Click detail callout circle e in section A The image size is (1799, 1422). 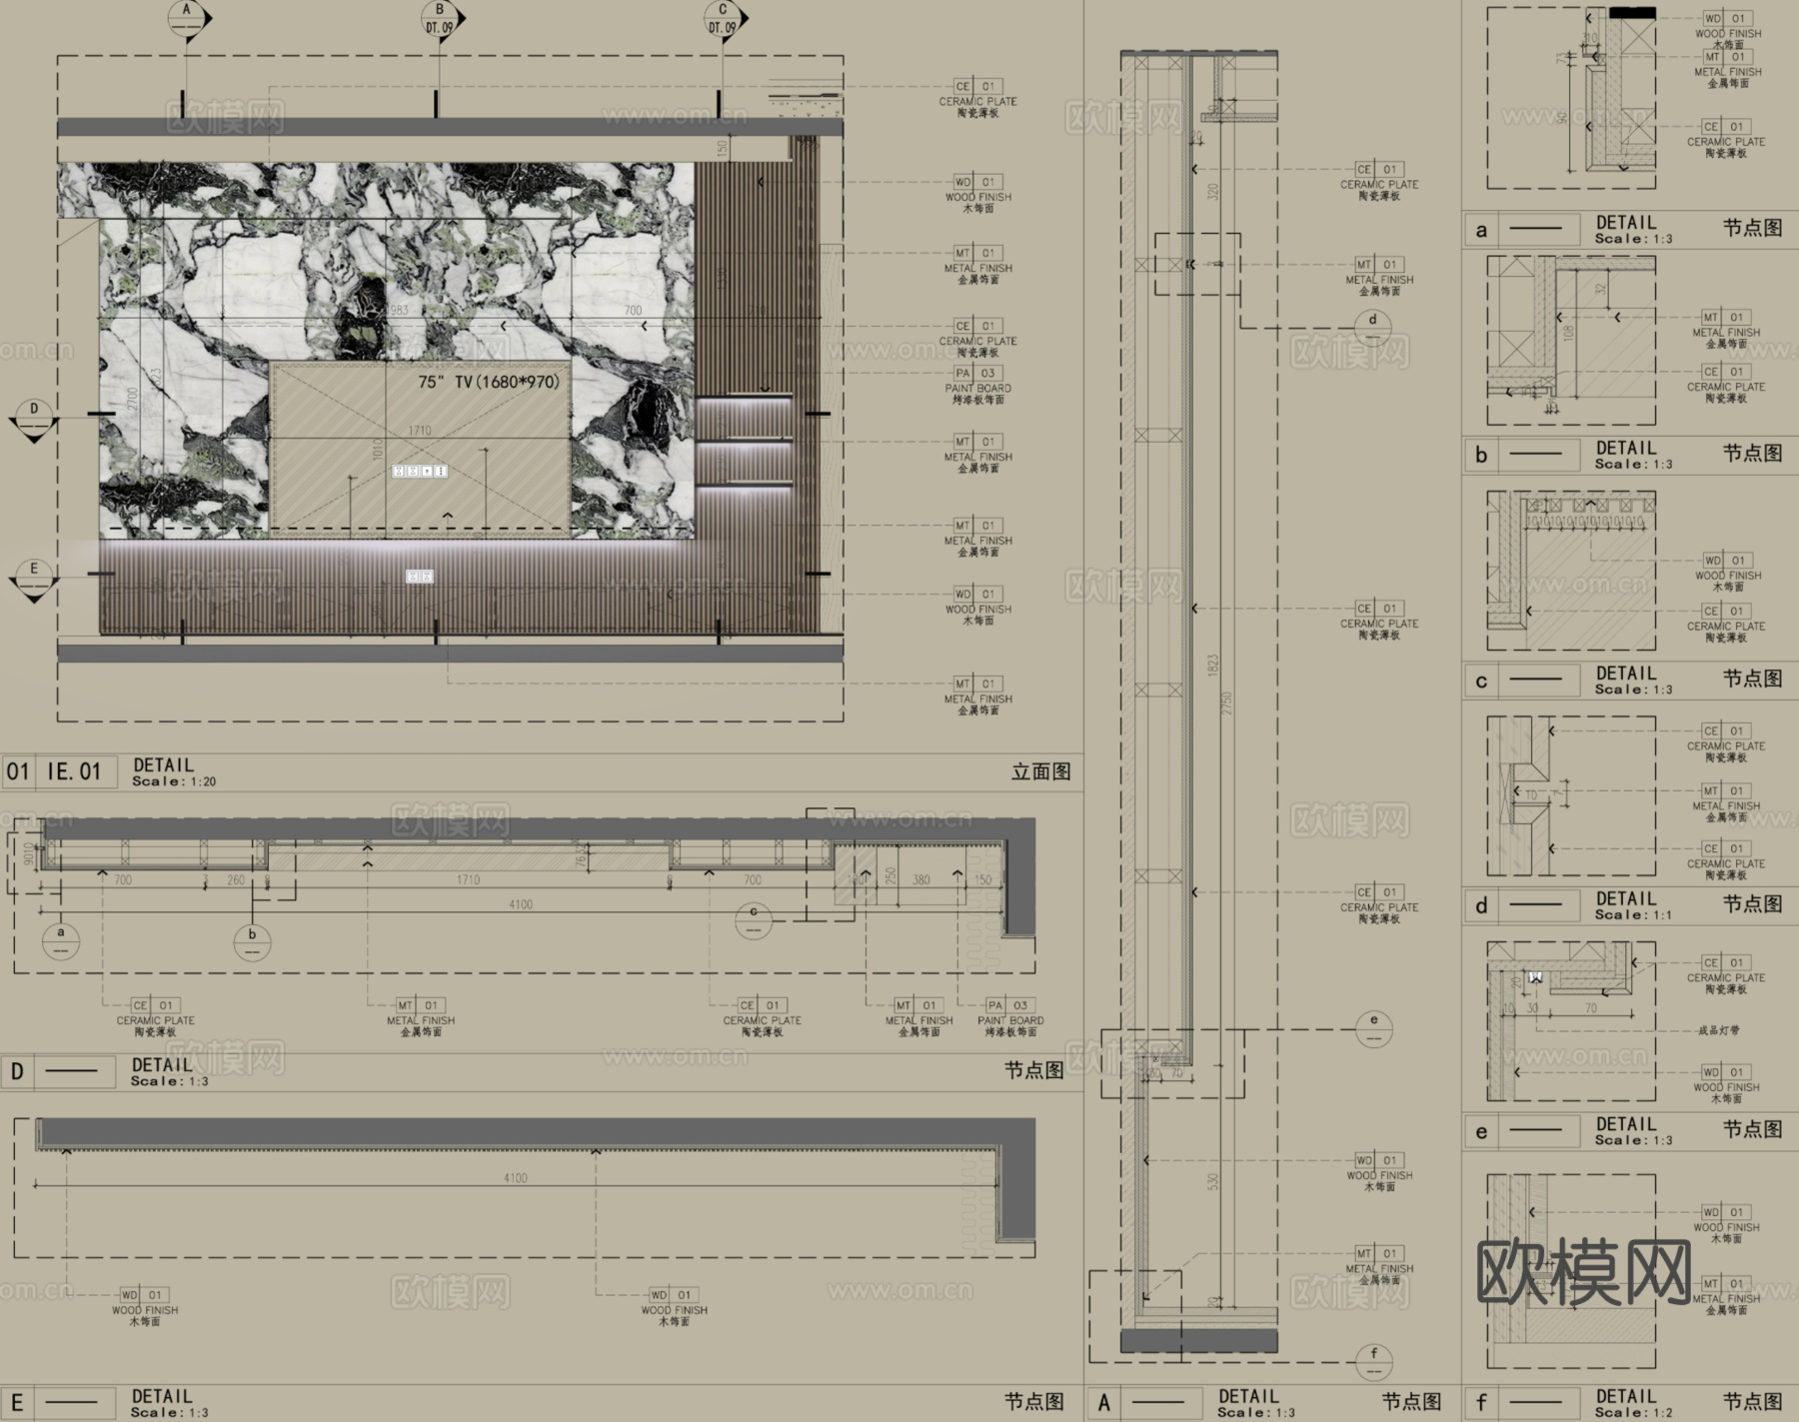click(1374, 1028)
